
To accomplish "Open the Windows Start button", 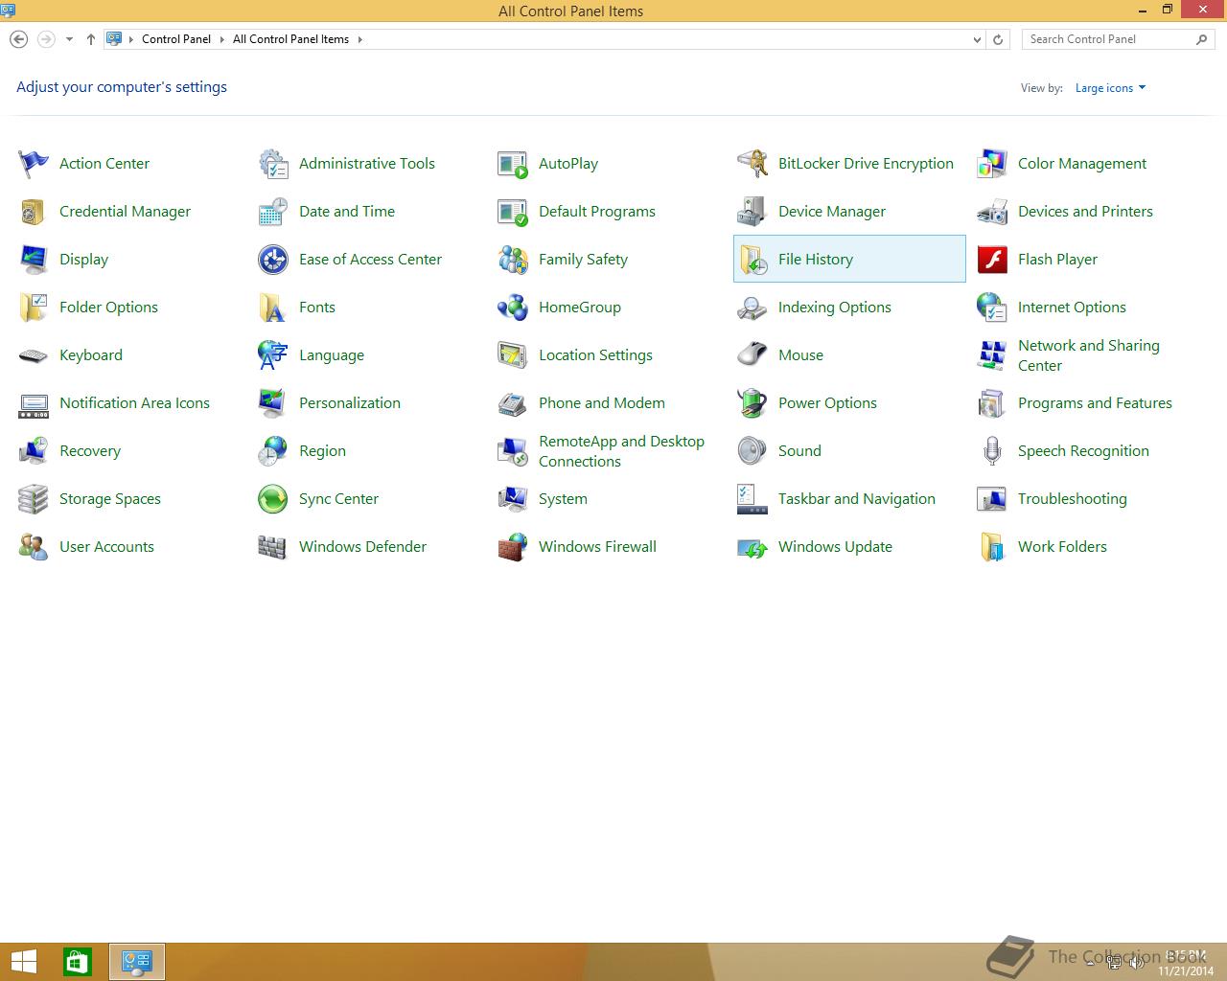I will coord(23,962).
